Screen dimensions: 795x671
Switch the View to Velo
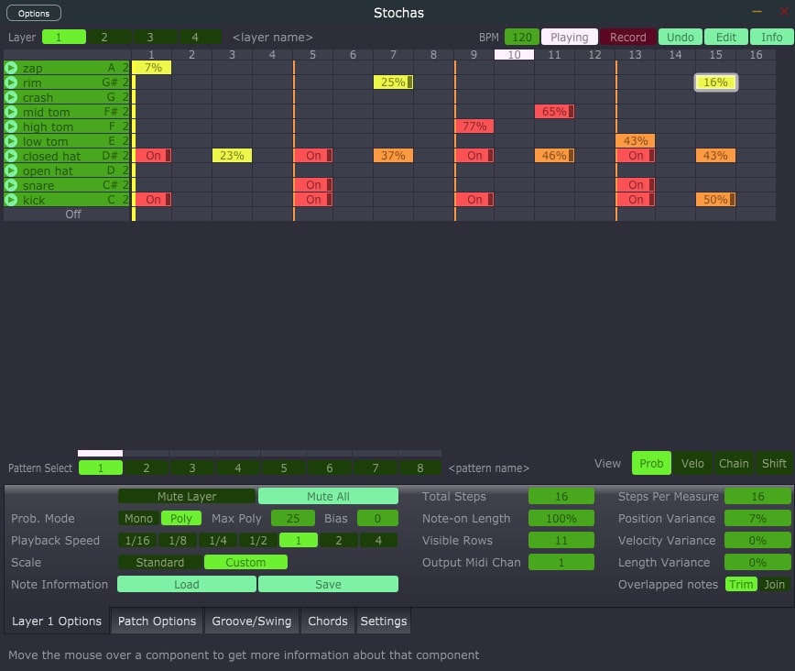693,463
